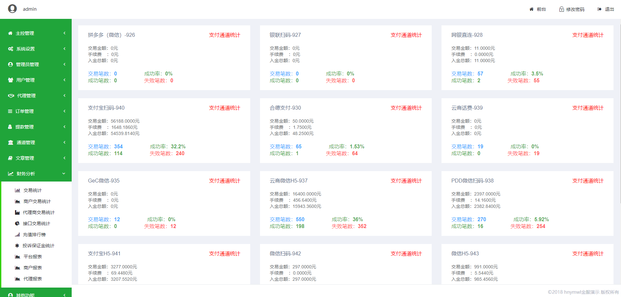Screen dimensions: 621x297
Task: Expand the 其他功能 section at bottom
Action: click(x=36, y=294)
